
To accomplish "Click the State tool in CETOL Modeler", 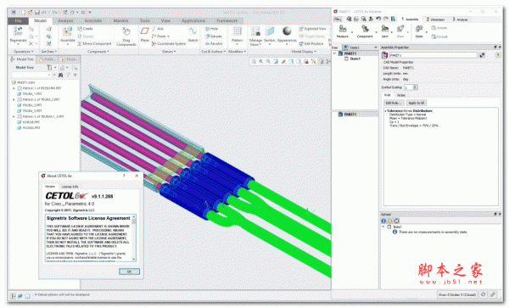I will [419, 31].
